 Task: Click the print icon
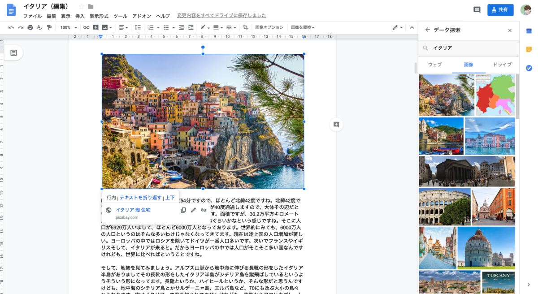30,27
